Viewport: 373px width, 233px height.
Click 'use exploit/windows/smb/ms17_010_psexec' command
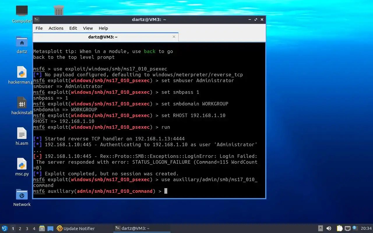coord(110,69)
